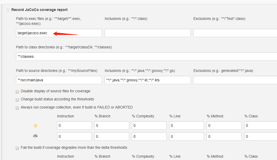The image size is (277, 160).
Task: Select the generated java Exclusions field
Action: click(235, 80)
